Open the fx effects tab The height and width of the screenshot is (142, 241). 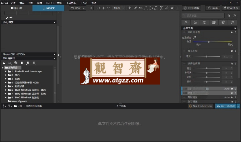(x=232, y=22)
